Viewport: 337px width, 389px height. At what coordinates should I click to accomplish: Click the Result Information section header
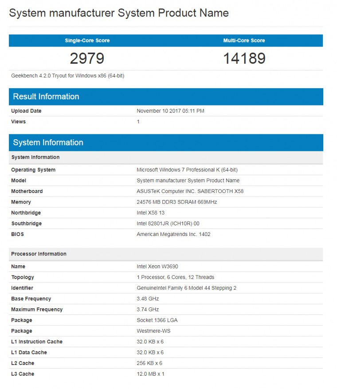click(166, 97)
